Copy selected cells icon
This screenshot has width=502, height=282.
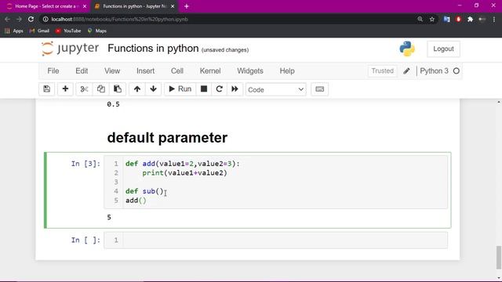(x=101, y=89)
